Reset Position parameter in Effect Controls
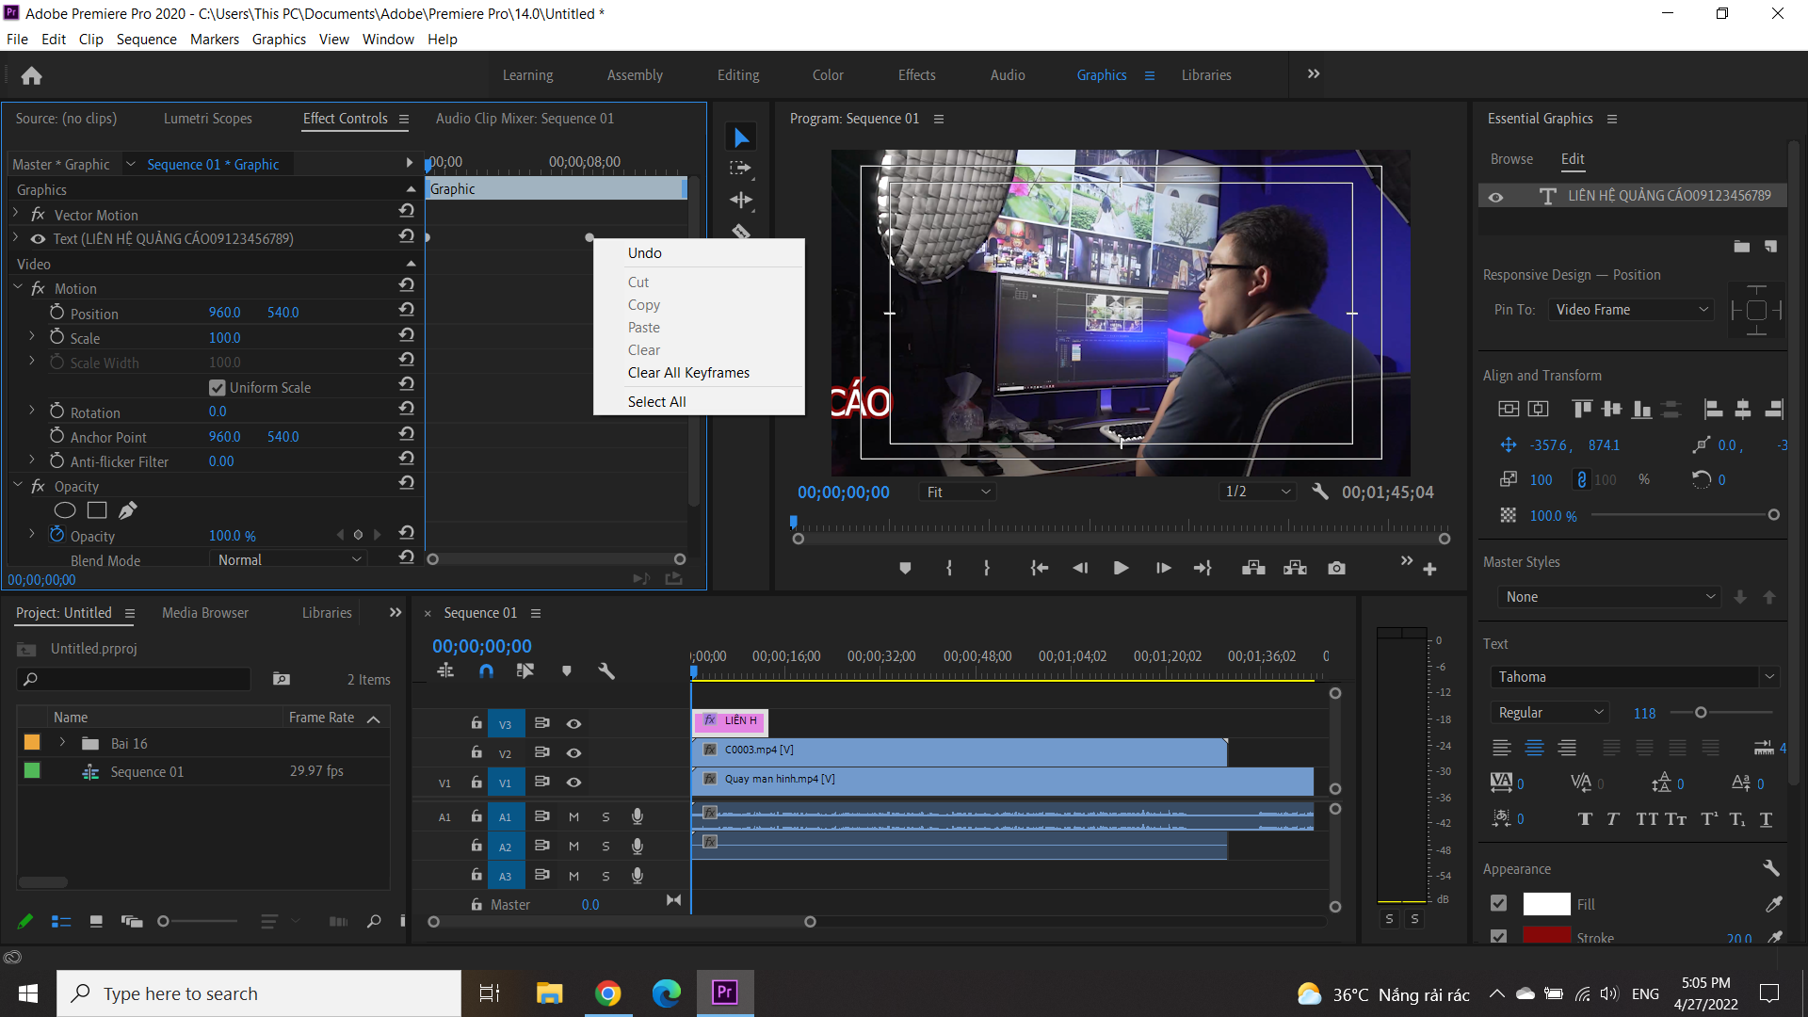Viewport: 1808px width, 1017px height. point(406,310)
